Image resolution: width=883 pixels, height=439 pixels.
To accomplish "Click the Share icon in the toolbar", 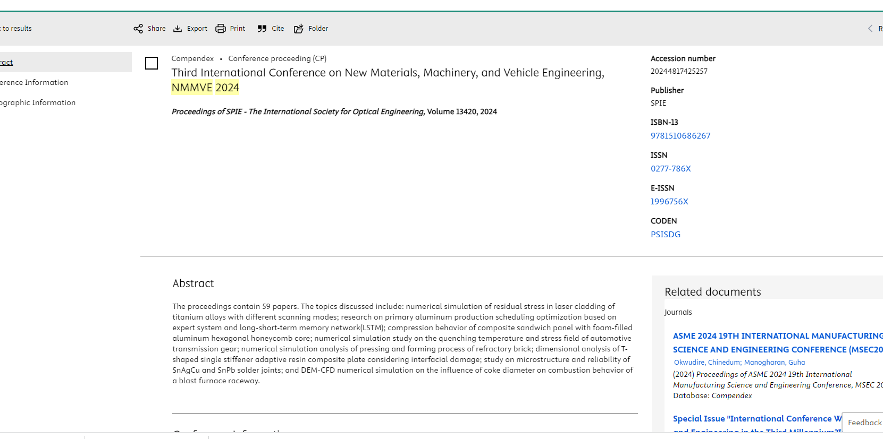I will 138,29.
